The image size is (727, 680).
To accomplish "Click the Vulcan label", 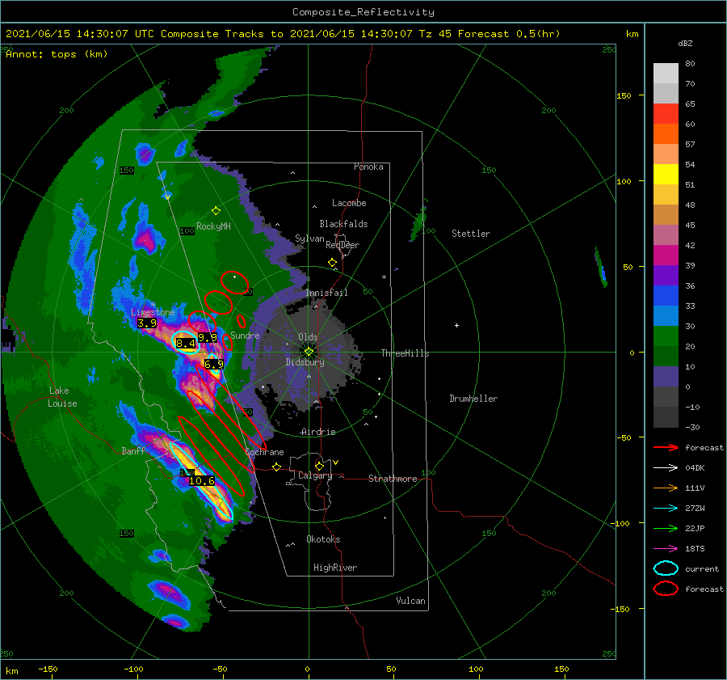I will tap(411, 601).
